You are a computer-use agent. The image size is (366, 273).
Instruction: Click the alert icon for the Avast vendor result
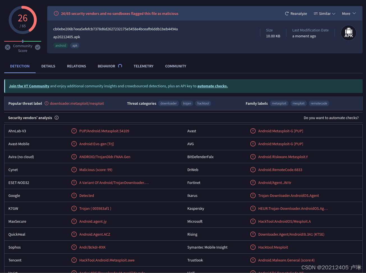(253, 131)
